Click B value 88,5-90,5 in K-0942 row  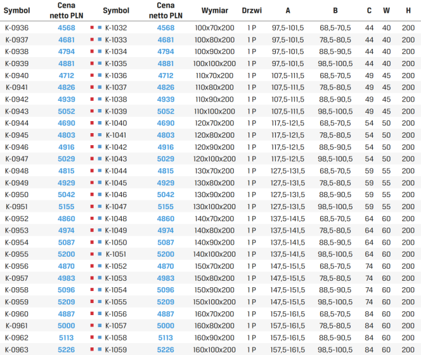point(335,100)
